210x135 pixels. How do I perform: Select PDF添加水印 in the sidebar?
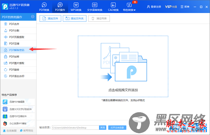pyautogui.click(x=18, y=76)
